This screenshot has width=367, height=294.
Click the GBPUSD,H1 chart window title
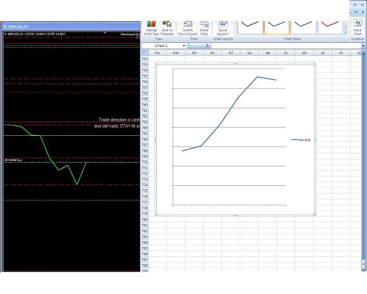(18, 26)
